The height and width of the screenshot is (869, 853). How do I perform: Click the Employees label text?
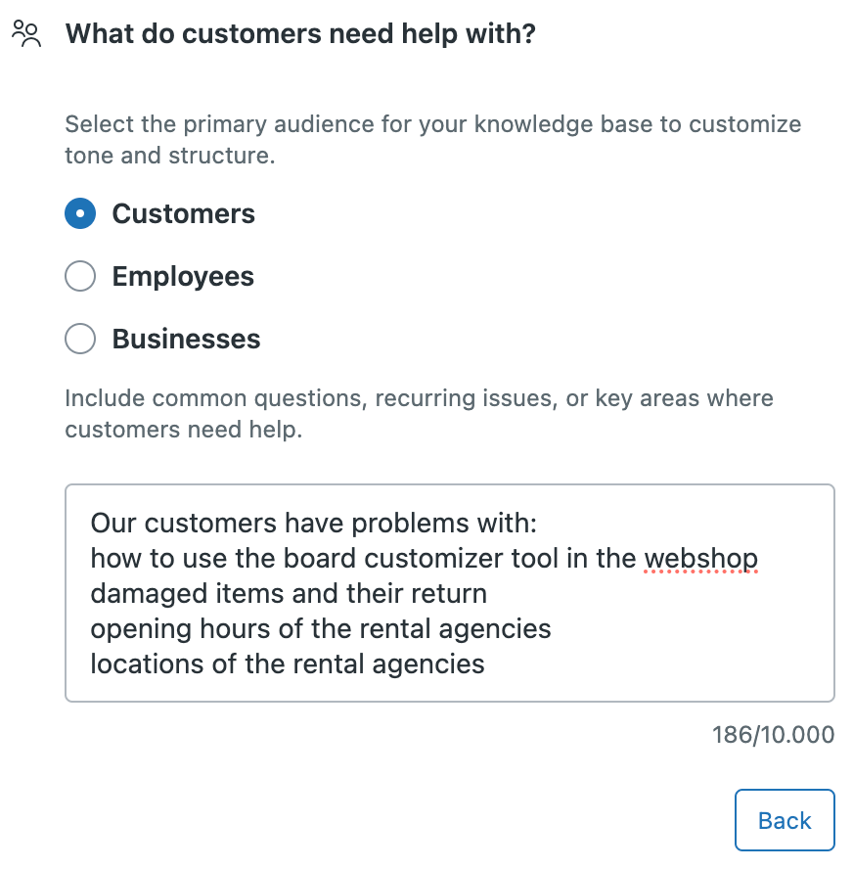point(183,277)
